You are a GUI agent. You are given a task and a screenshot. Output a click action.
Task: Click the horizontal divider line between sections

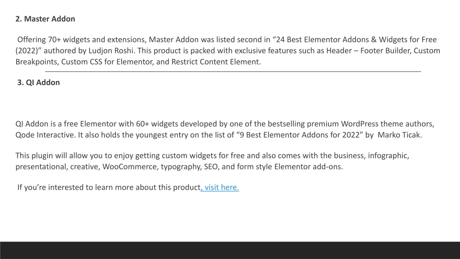[x=233, y=71]
